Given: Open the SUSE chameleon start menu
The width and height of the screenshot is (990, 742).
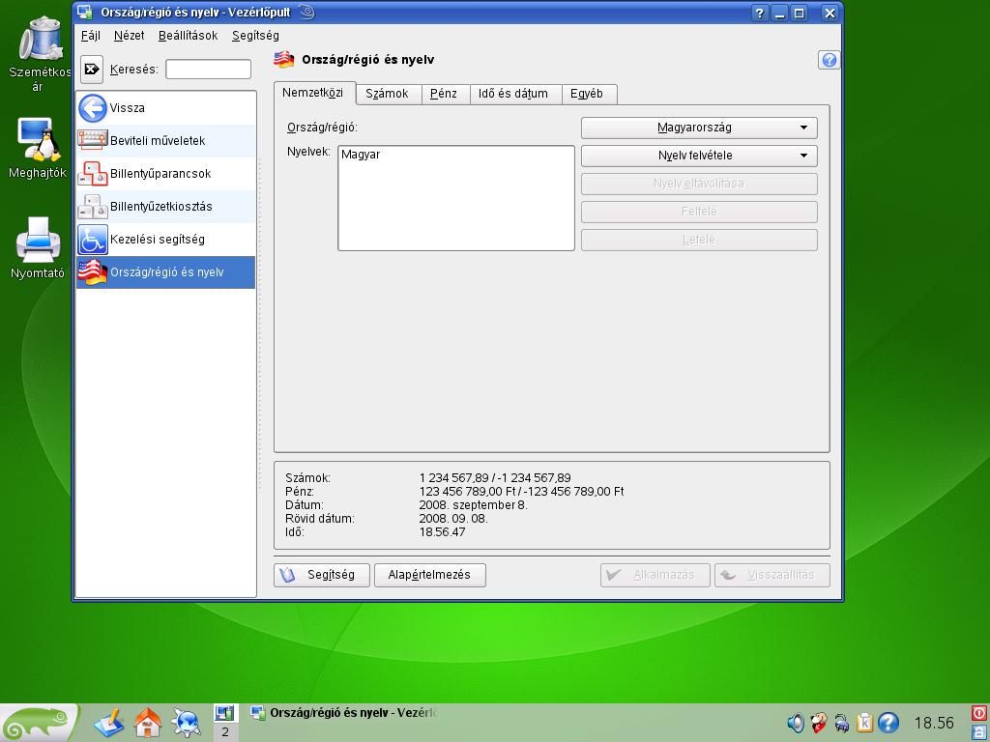Looking at the screenshot, I should [39, 723].
